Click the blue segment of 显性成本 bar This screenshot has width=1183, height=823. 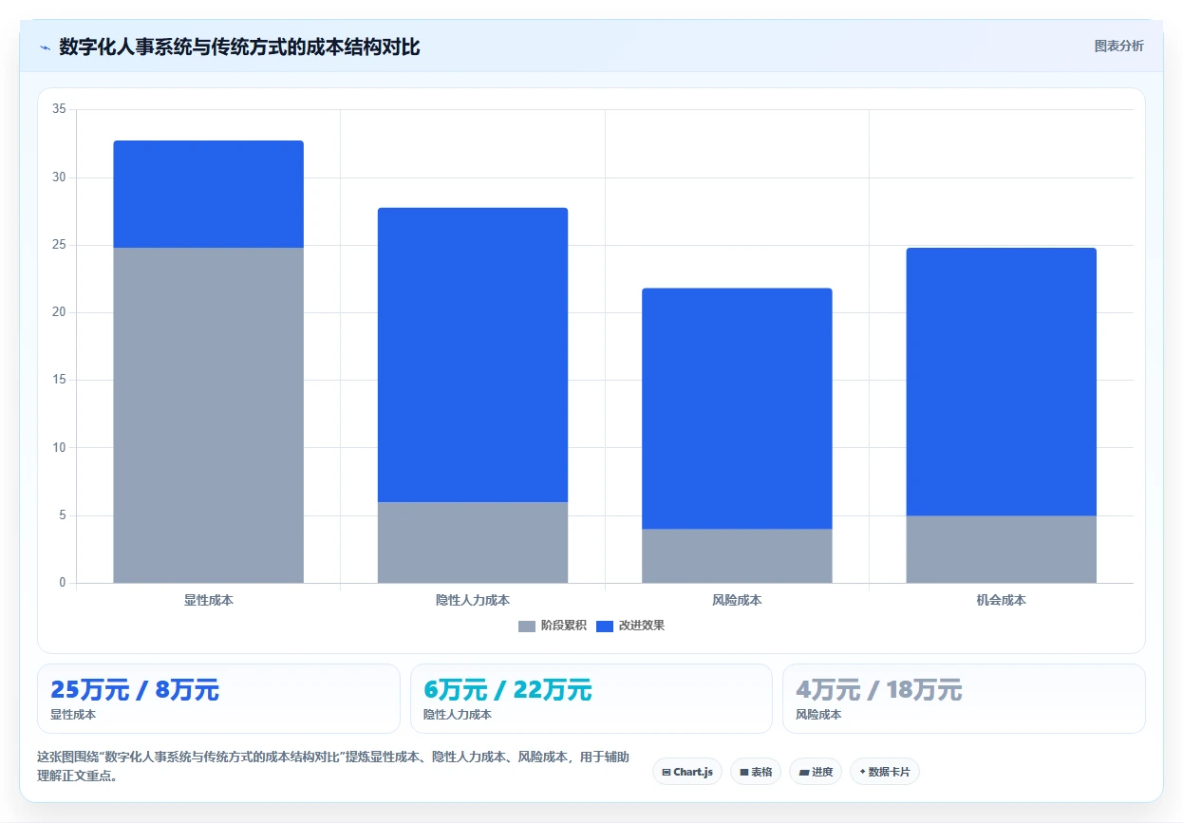point(209,195)
